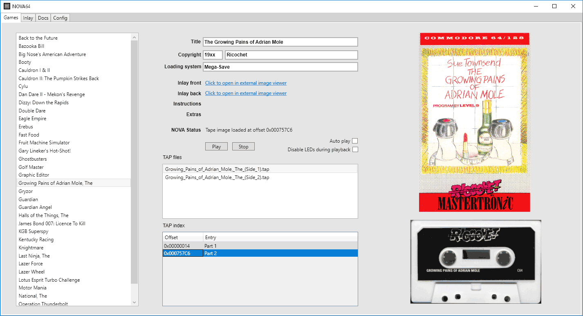Open the Config tab
Image resolution: width=583 pixels, height=316 pixels.
coord(60,18)
